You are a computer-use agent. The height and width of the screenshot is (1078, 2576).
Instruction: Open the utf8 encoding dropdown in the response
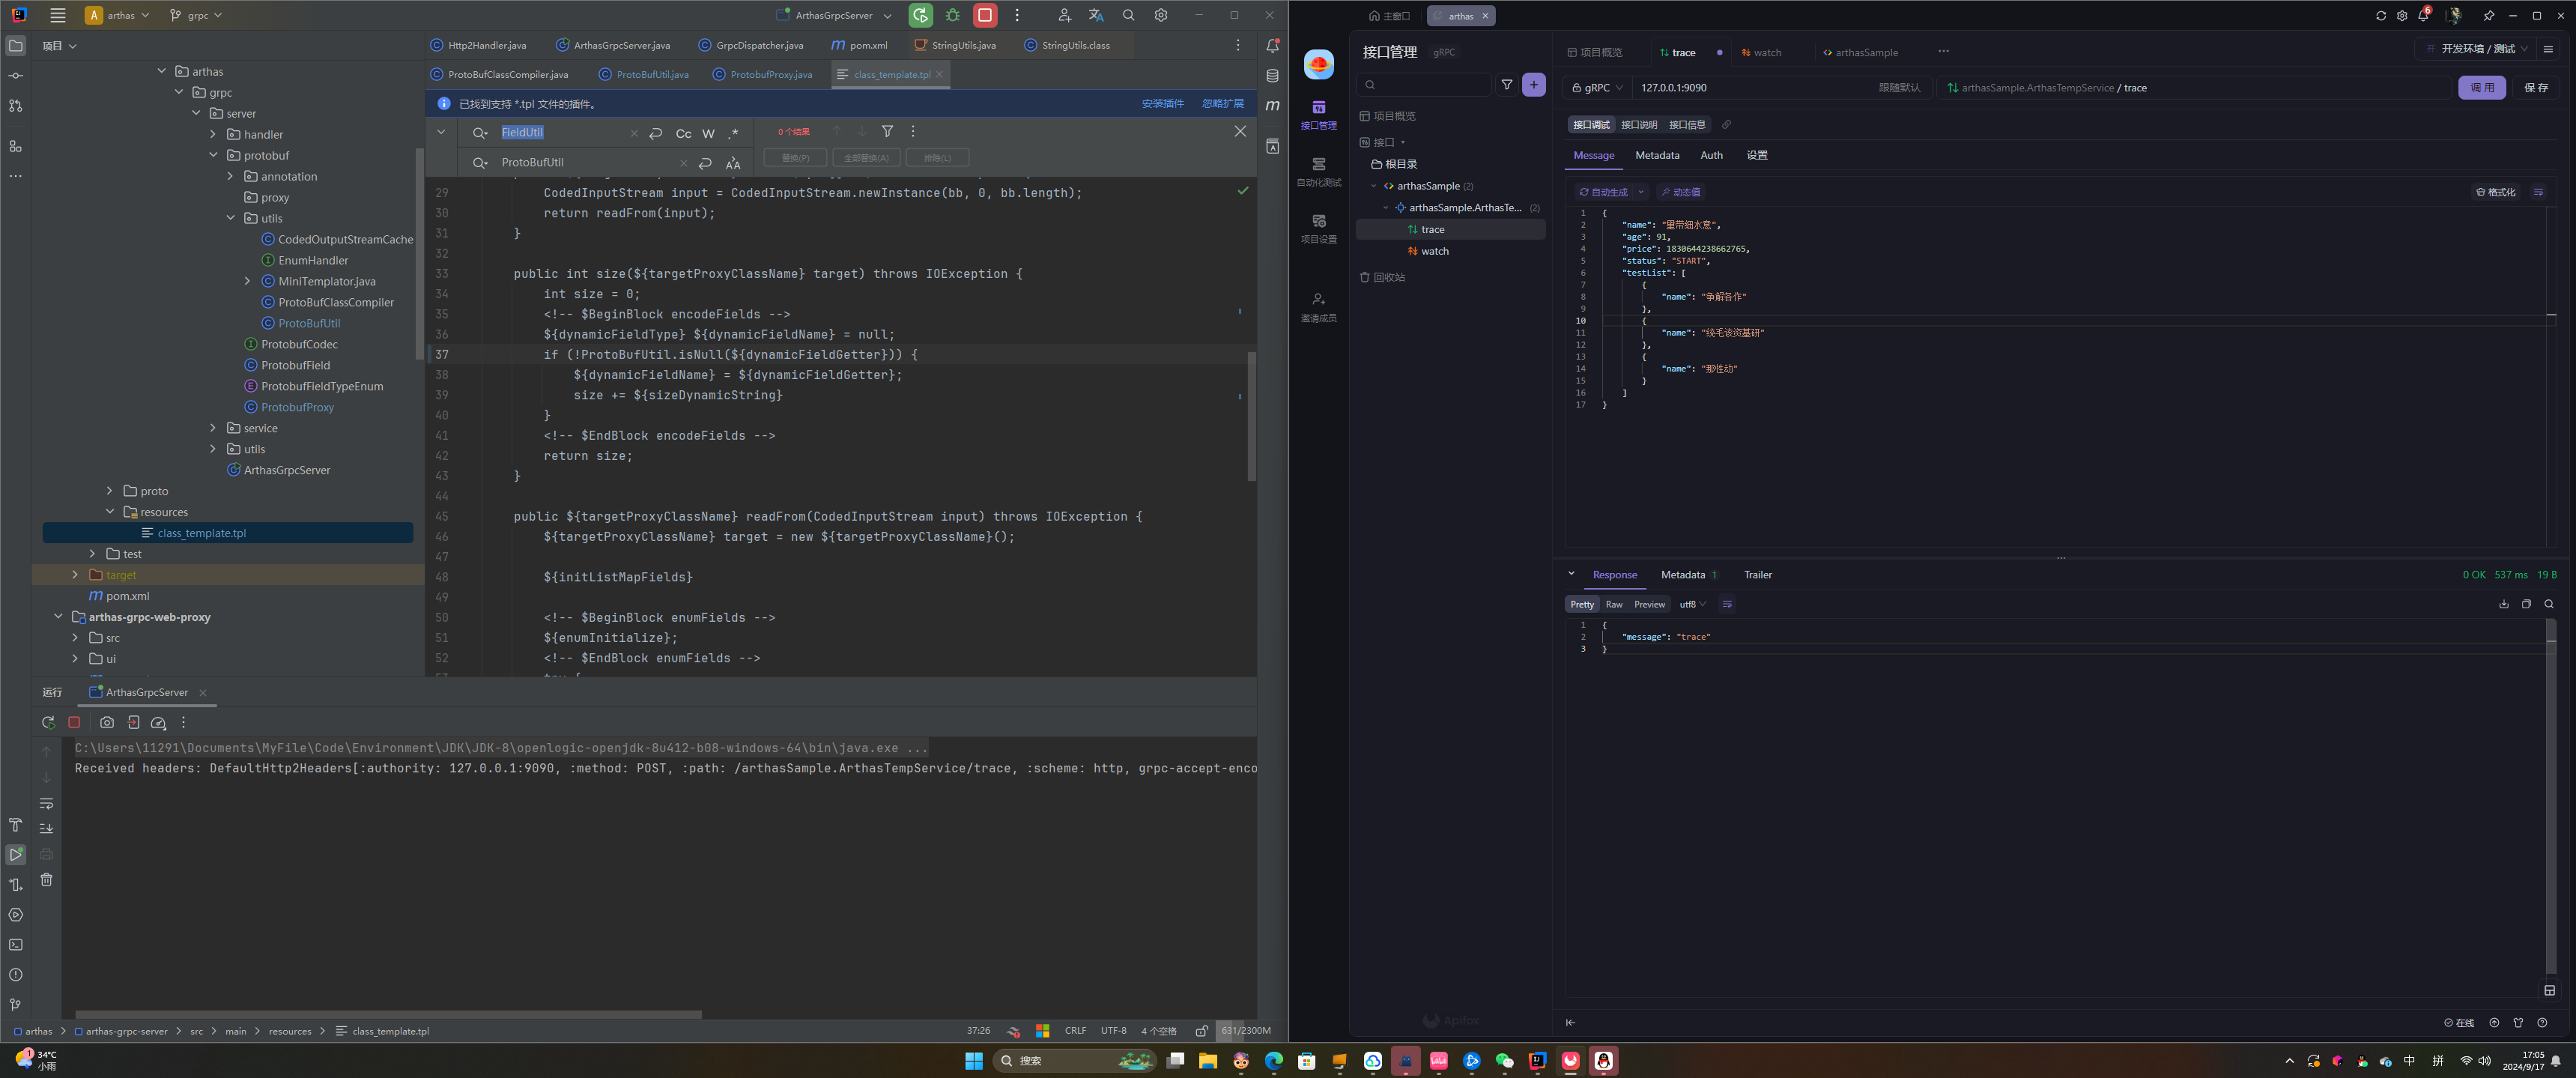coord(1692,604)
